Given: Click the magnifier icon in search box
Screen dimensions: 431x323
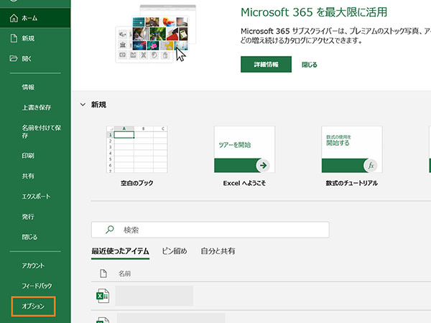Looking at the screenshot, I should (110, 230).
